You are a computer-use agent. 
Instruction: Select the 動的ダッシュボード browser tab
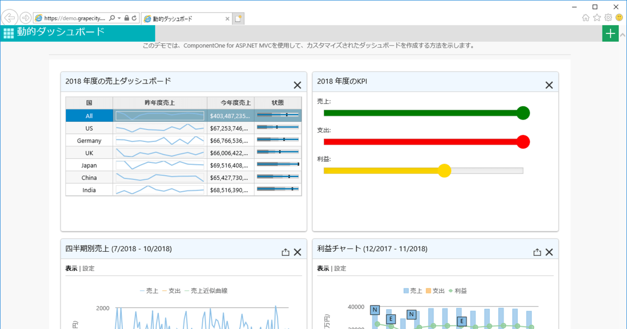coord(187,19)
